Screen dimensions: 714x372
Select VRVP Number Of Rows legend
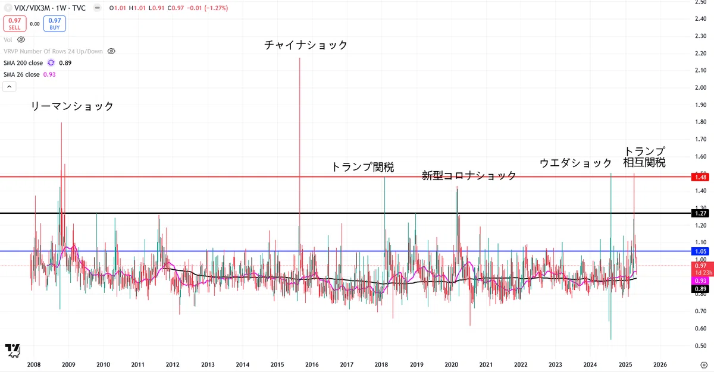point(53,51)
